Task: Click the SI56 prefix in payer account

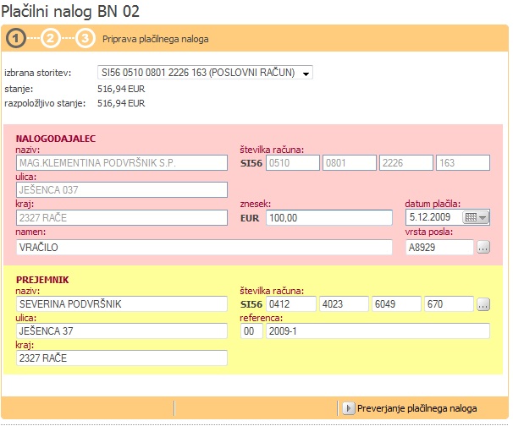Action: pos(251,163)
